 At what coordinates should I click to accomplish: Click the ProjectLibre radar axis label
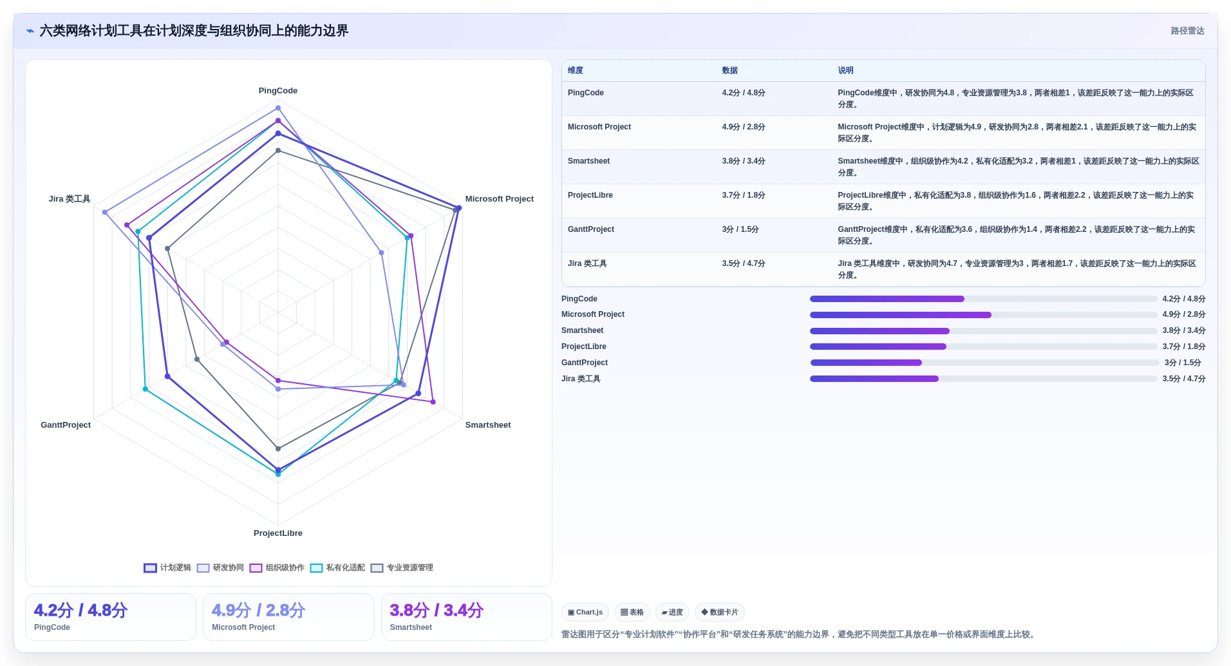pos(278,533)
